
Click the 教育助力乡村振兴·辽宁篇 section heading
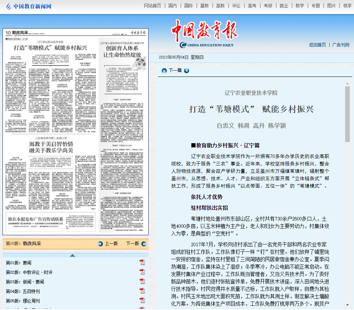pyautogui.click(x=225, y=146)
